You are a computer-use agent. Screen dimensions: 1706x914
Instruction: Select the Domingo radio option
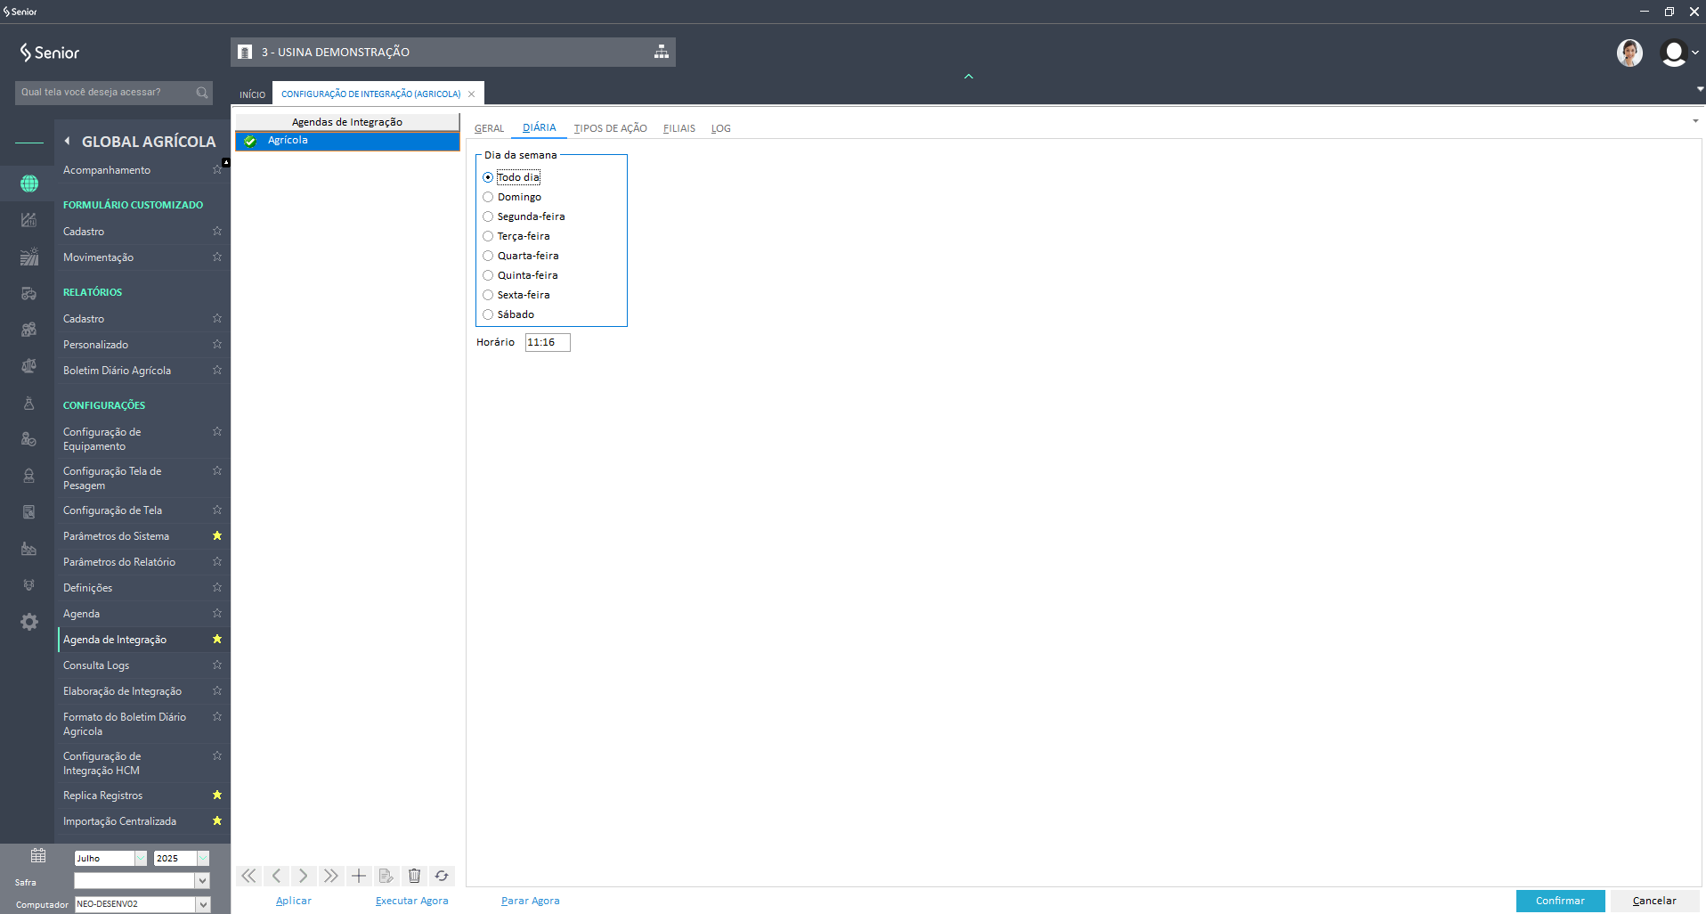coord(488,197)
